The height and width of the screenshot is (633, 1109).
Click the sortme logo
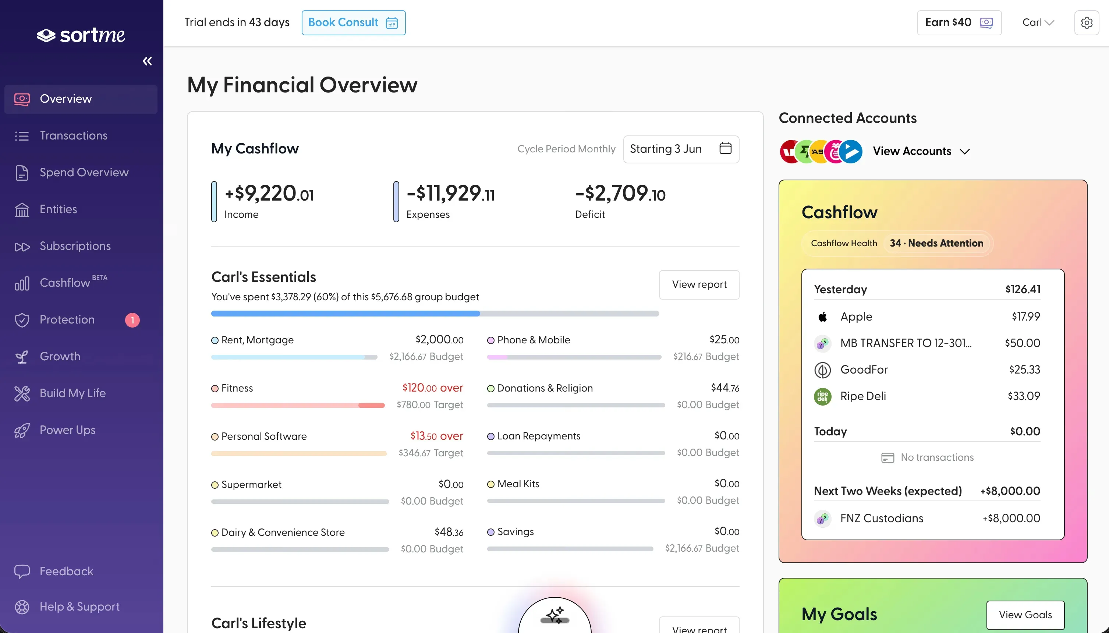81,35
